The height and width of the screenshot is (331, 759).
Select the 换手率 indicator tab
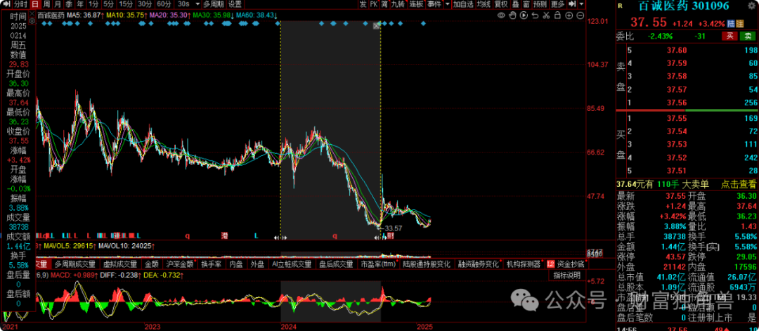tap(212, 265)
